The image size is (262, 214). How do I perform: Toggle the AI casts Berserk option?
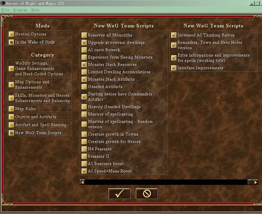[x=84, y=50]
